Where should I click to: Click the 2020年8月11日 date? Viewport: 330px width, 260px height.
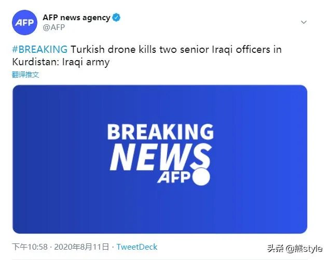[84, 247]
